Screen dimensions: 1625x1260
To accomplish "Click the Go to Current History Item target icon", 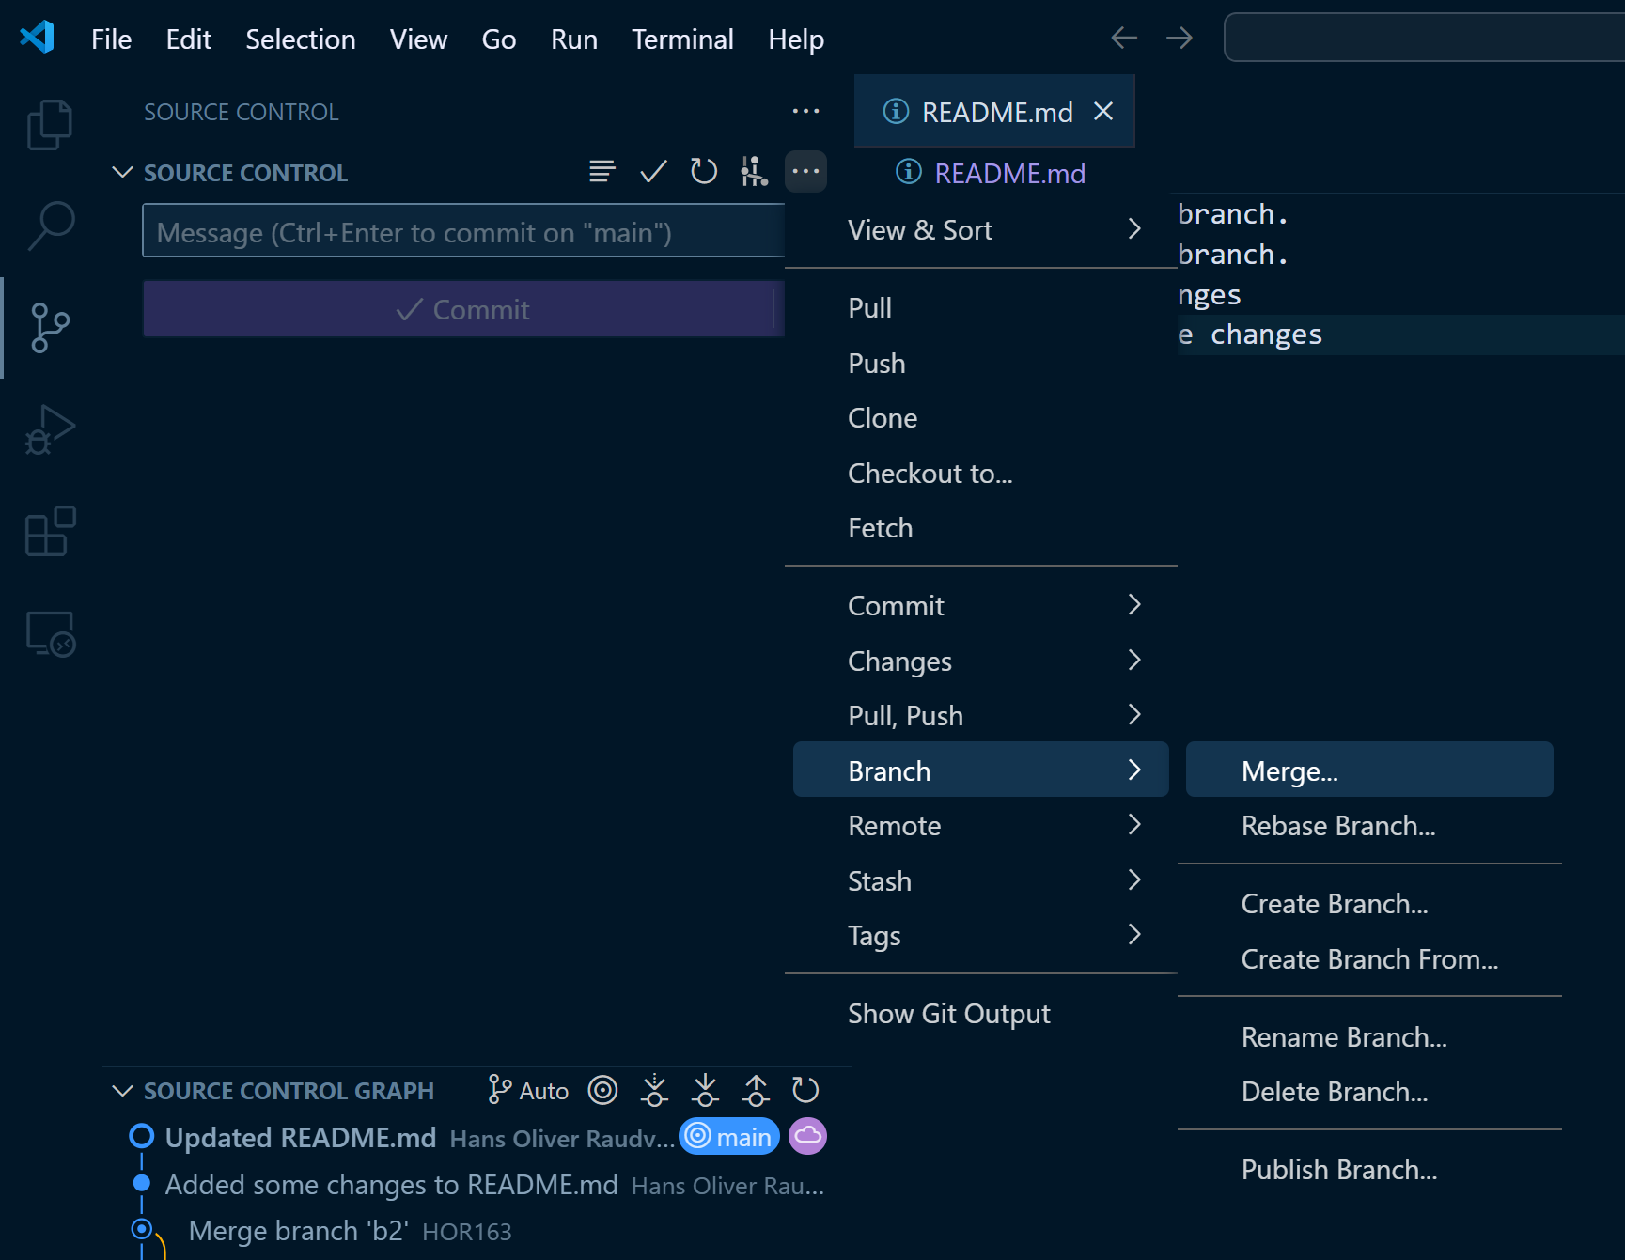I will coord(602,1090).
